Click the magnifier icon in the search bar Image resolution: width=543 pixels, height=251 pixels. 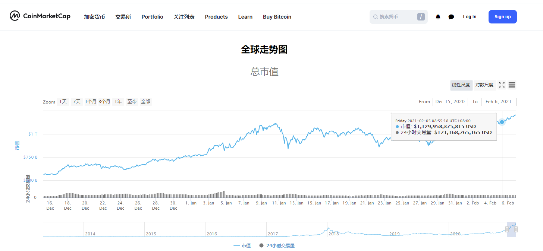point(375,16)
